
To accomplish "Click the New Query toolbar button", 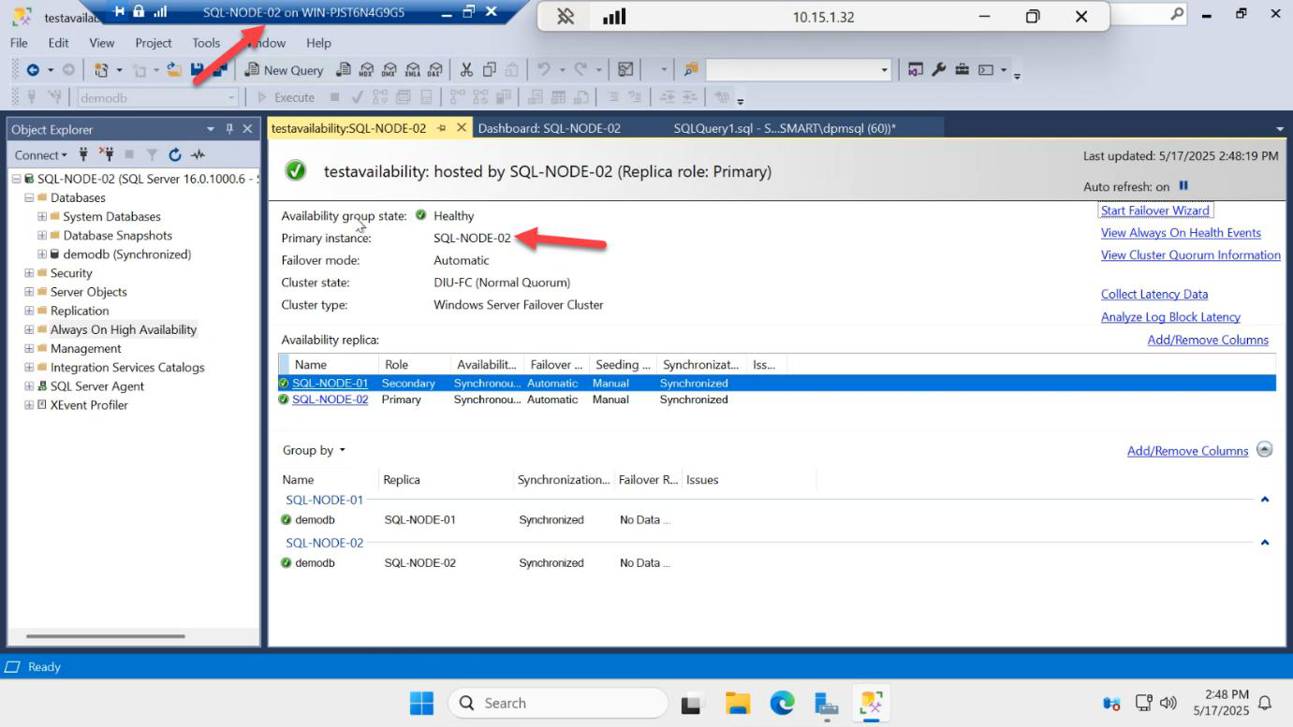I will (x=284, y=70).
